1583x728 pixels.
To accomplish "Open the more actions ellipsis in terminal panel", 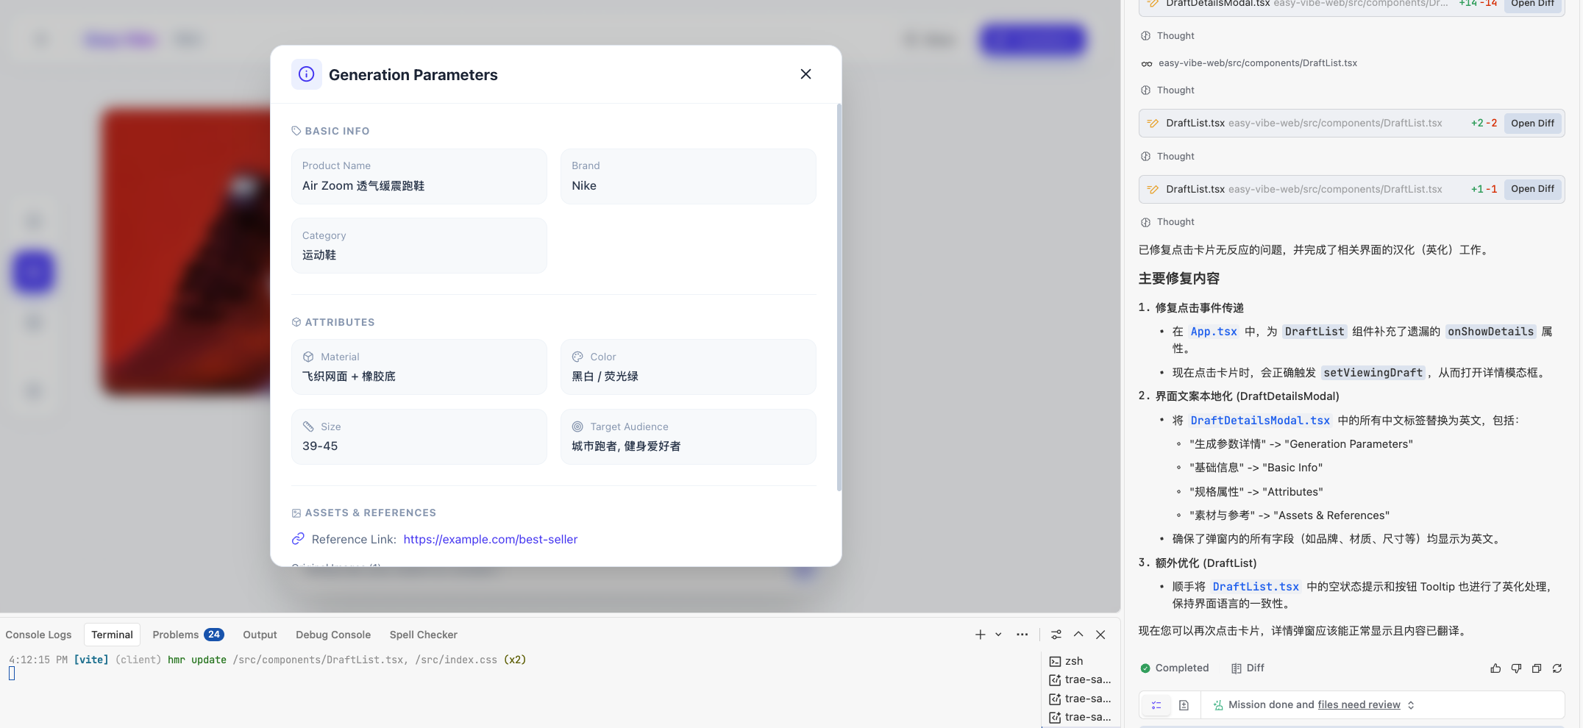I will tap(1022, 635).
